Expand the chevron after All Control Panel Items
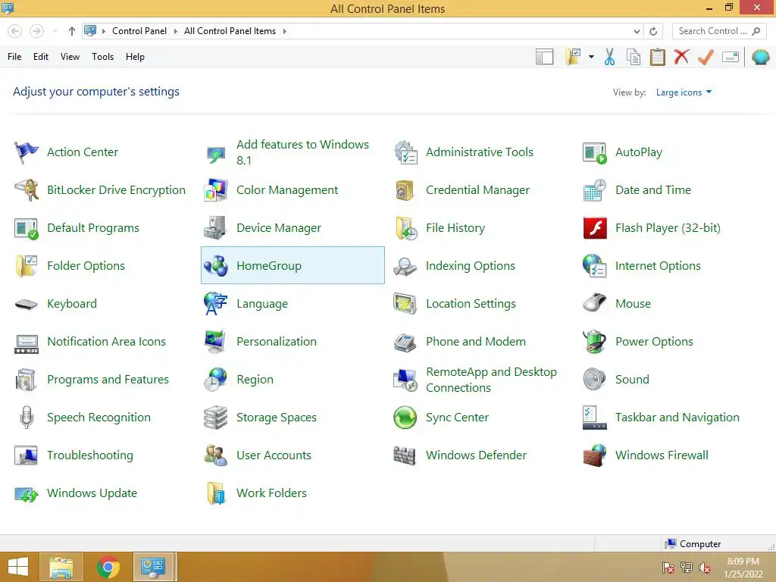The width and height of the screenshot is (776, 582). click(x=285, y=31)
